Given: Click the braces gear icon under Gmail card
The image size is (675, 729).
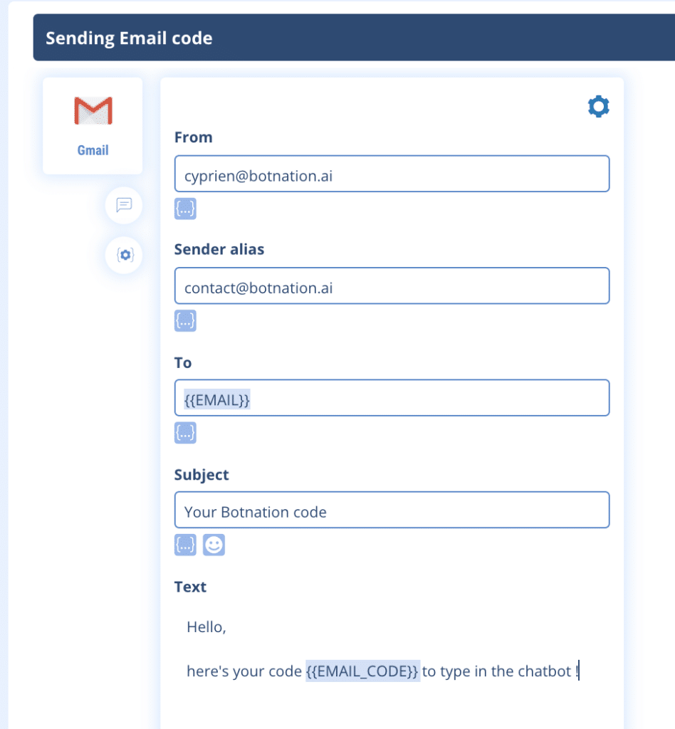Looking at the screenshot, I should (x=125, y=255).
